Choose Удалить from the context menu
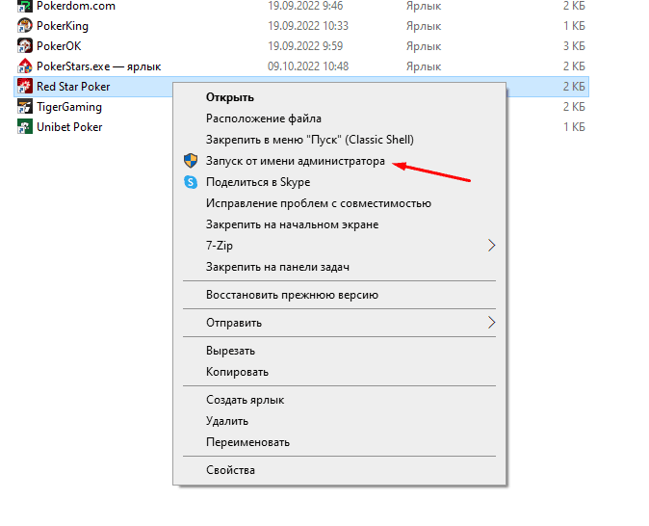649x526 pixels. click(x=227, y=421)
